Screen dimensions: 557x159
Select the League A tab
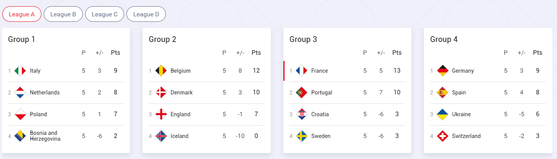point(22,14)
